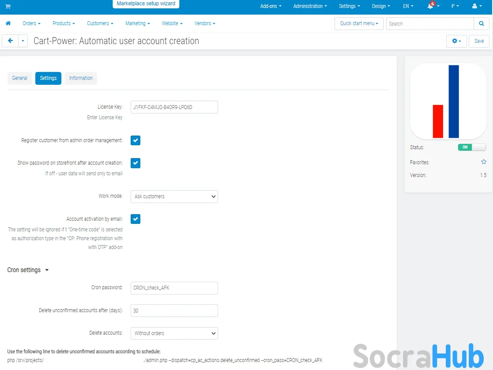Click the Version 1.5 value
Screen dimensions: 493x370
(x=483, y=175)
